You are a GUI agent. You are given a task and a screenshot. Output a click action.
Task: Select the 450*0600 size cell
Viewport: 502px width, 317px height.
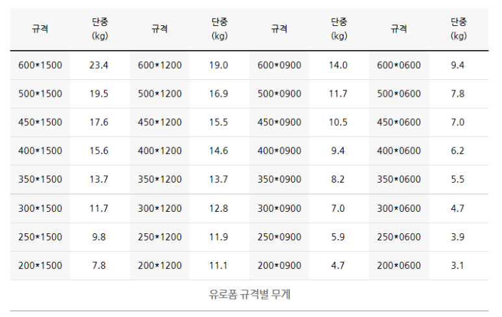tap(399, 122)
